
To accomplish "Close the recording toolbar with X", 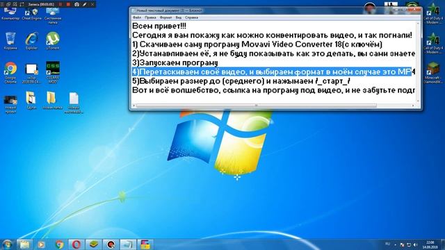I will pos(92,4).
